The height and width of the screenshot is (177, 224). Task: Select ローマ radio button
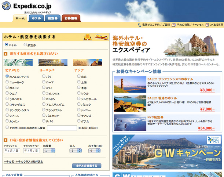click(x=44, y=82)
